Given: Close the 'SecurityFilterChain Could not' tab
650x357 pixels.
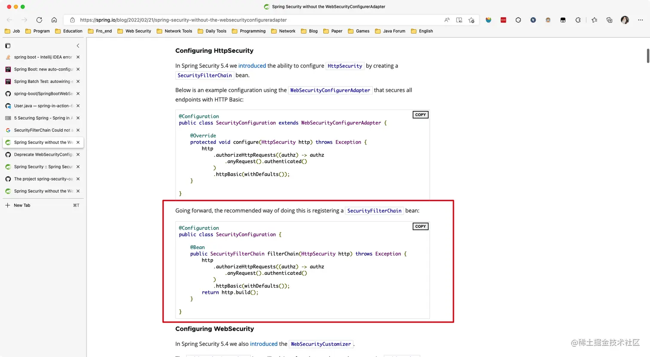Looking at the screenshot, I should tap(78, 130).
